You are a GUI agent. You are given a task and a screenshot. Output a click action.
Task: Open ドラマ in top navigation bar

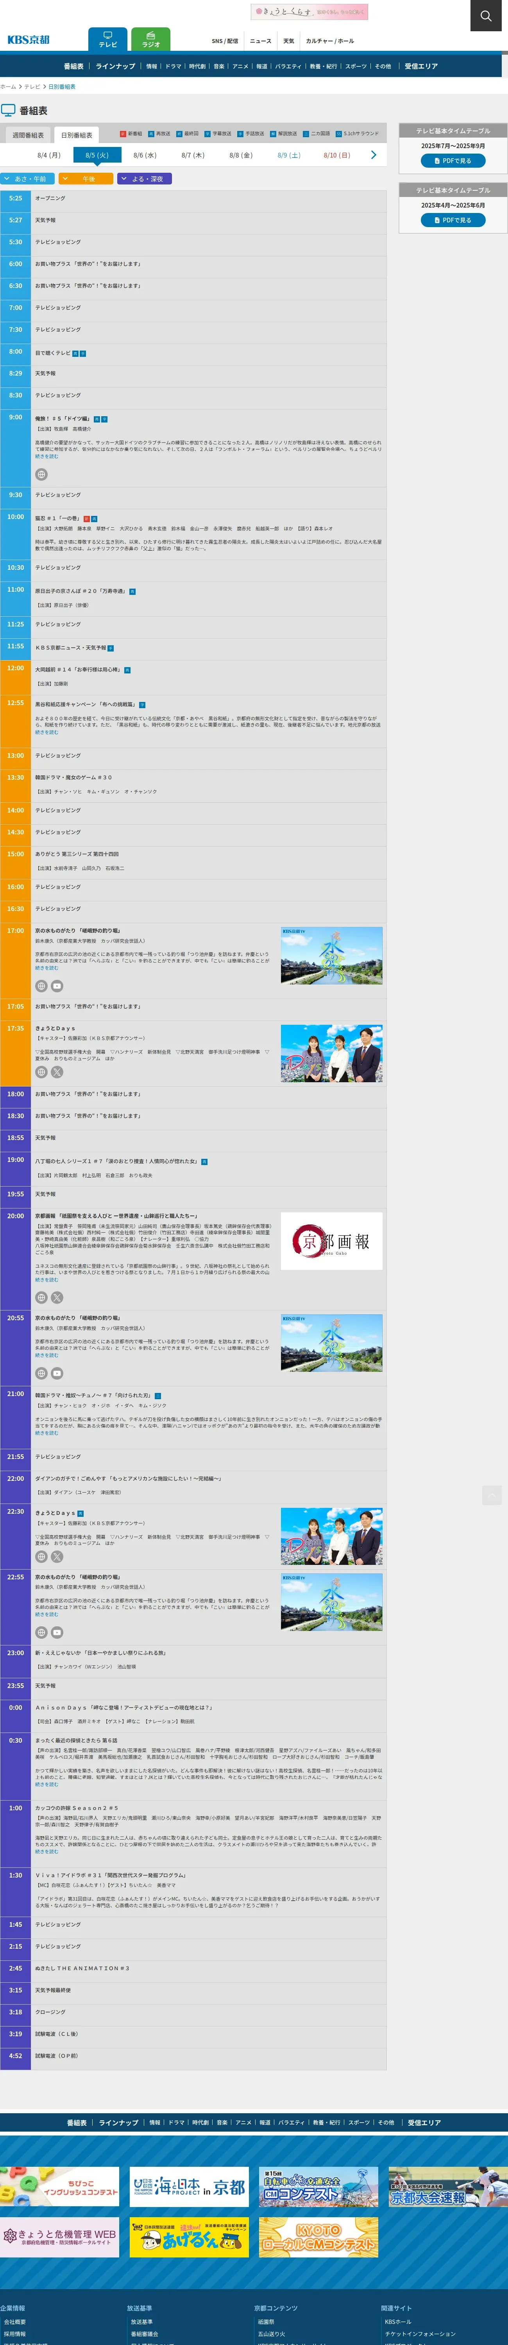click(173, 66)
